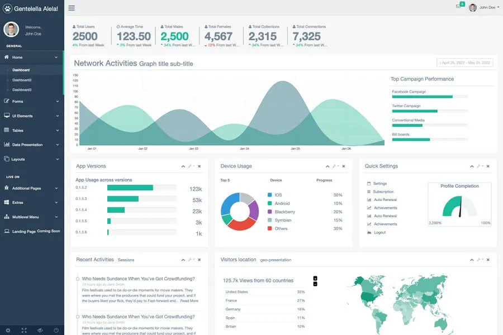Select Dashboard2 in the sidebar

pos(22,80)
